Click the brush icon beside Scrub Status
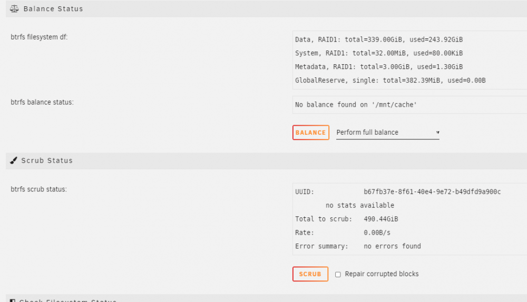This screenshot has height=302, width=527. click(14, 160)
